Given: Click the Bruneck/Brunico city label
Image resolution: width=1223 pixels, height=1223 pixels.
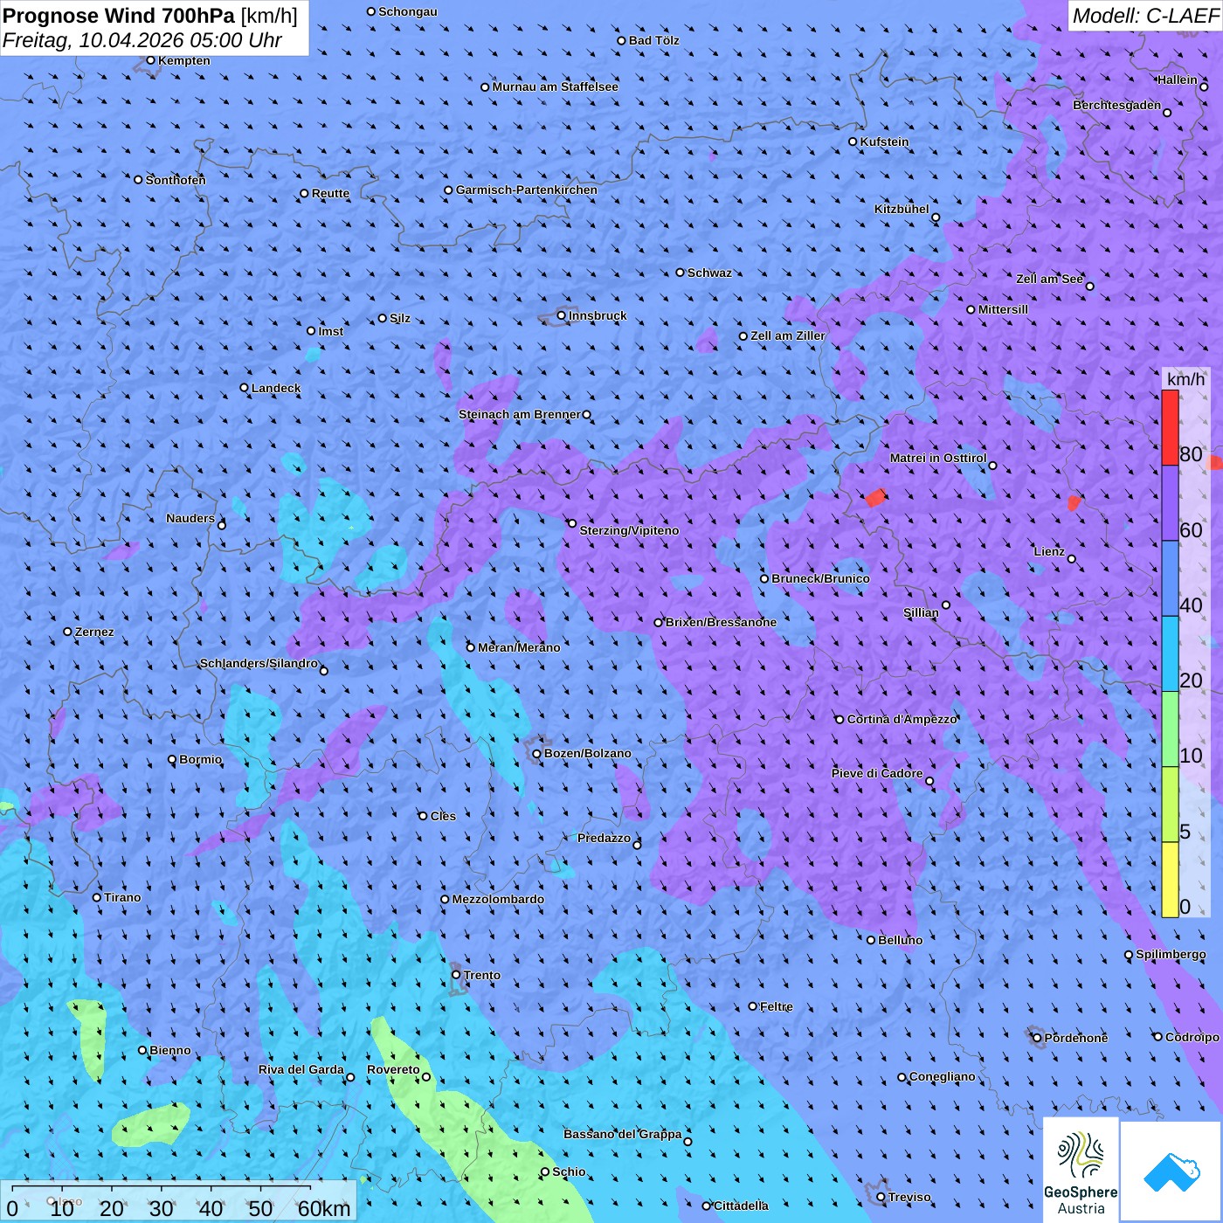Looking at the screenshot, I should pyautogui.click(x=820, y=578).
